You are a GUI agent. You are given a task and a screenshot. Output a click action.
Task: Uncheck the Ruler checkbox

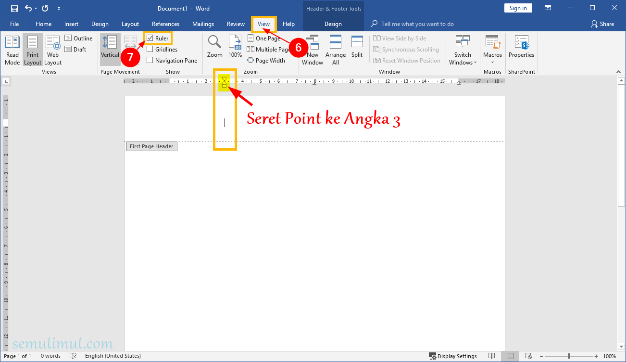[x=150, y=38]
